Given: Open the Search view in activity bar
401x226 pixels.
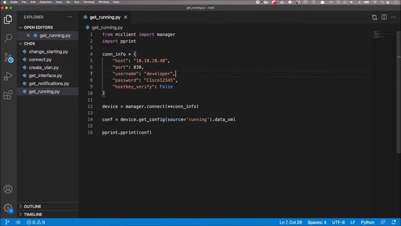Looking at the screenshot, I should [8, 38].
